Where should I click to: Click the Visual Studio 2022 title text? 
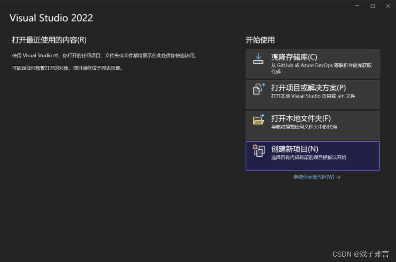point(51,18)
